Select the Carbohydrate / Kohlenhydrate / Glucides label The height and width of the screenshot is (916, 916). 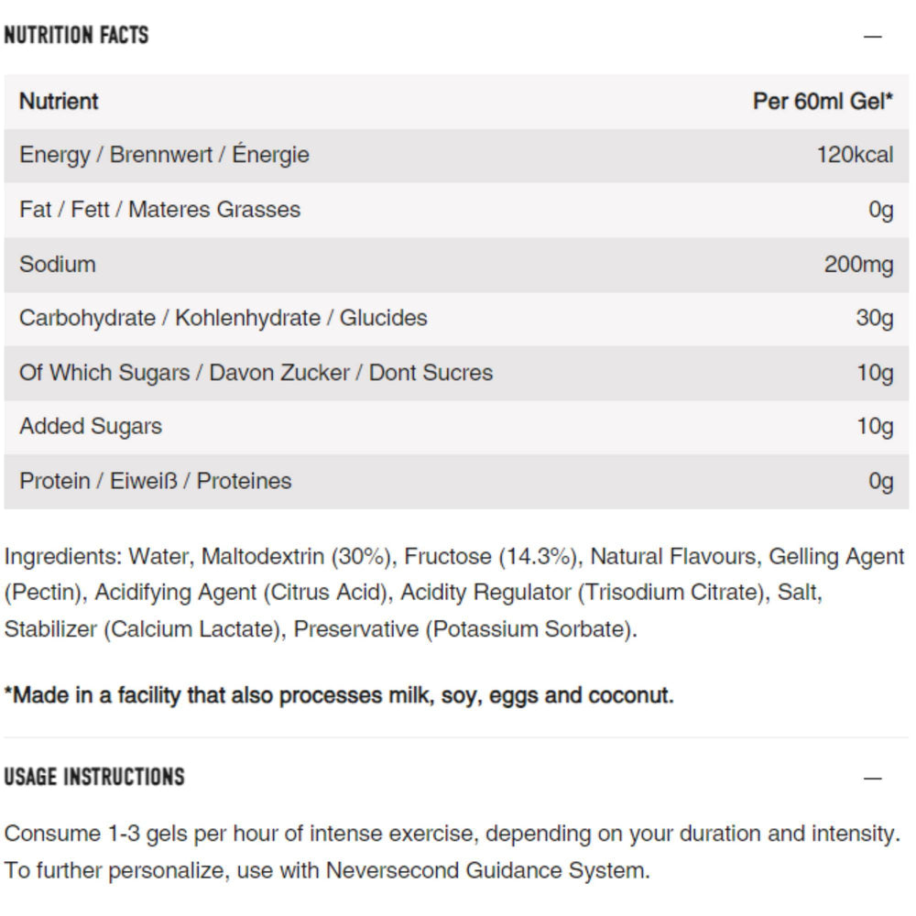pyautogui.click(x=223, y=318)
